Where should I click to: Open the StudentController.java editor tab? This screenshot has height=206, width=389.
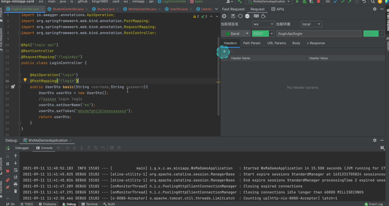tap(68, 9)
